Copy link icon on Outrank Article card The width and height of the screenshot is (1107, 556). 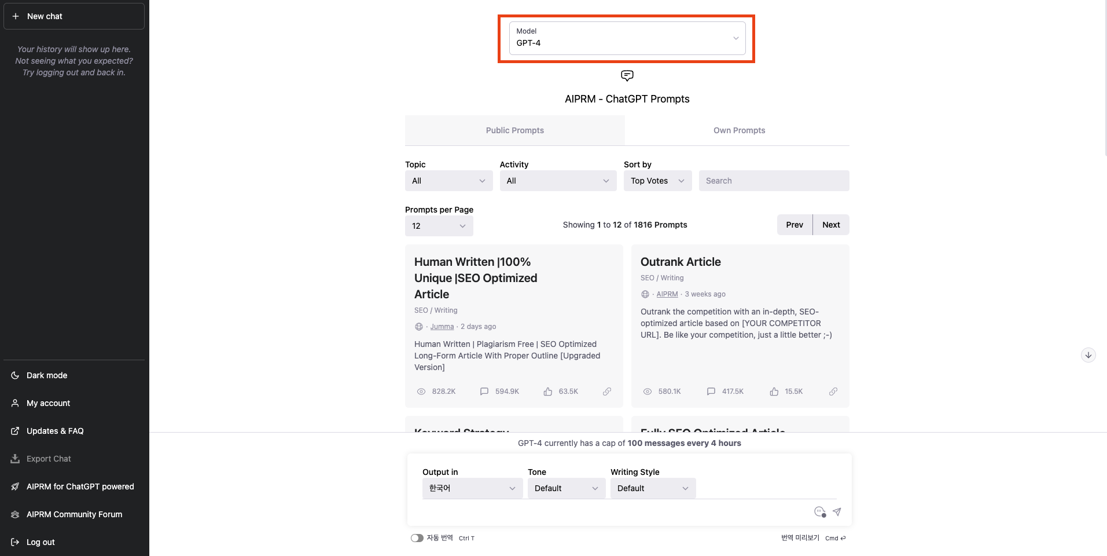(x=833, y=392)
